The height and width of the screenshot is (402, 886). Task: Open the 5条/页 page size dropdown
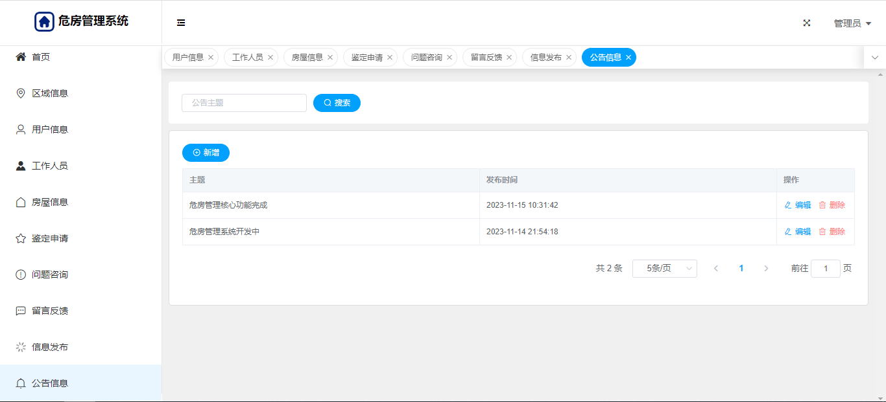(x=664, y=269)
